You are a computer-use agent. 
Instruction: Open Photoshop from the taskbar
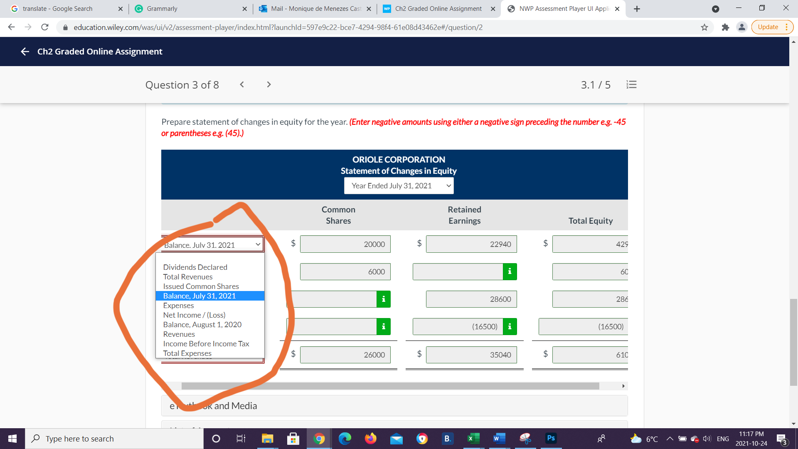click(551, 438)
